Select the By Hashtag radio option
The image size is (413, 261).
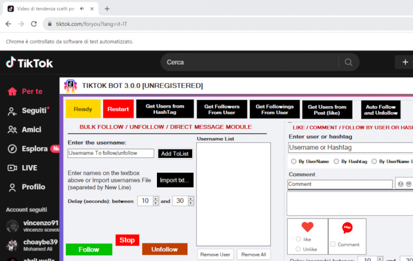click(x=337, y=161)
